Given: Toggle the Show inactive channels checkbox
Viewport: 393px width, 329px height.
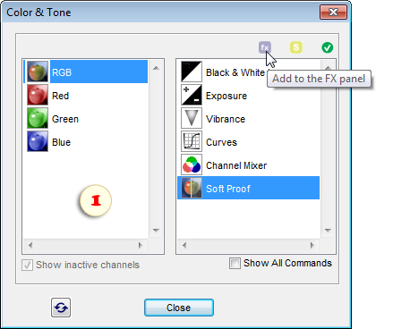Looking at the screenshot, I should 27,265.
